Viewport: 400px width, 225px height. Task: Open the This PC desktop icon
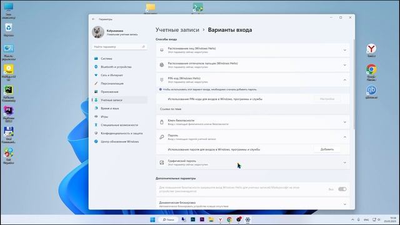pyautogui.click(x=8, y=10)
